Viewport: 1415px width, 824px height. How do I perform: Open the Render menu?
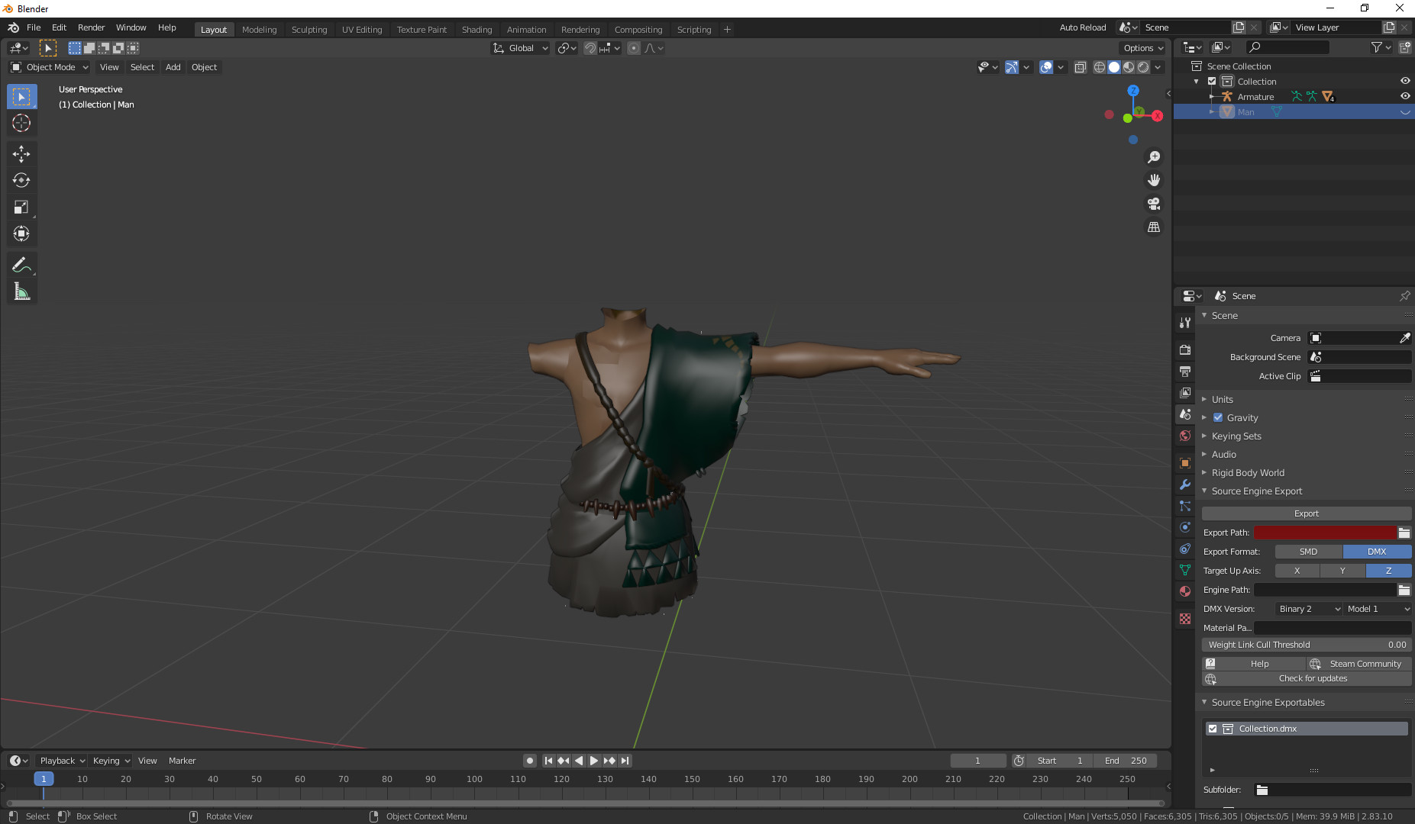(x=91, y=27)
